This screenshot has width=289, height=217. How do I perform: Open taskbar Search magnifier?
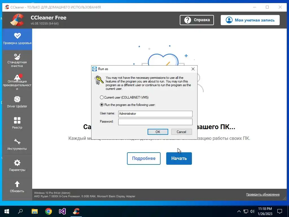click(x=20, y=211)
